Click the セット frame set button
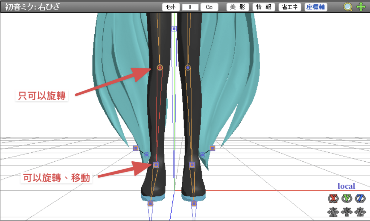 [x=171, y=7]
